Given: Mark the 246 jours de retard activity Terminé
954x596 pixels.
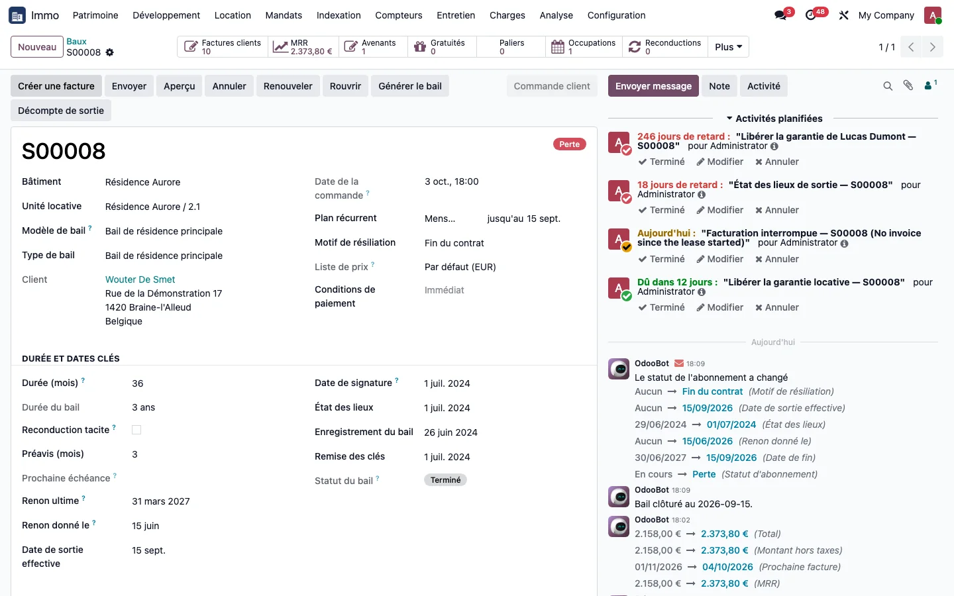Looking at the screenshot, I should (661, 162).
